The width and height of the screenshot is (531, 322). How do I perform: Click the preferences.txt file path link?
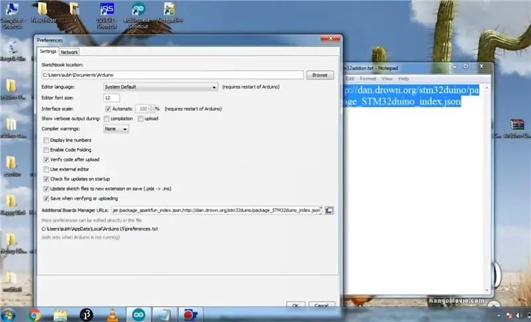pyautogui.click(x=100, y=229)
